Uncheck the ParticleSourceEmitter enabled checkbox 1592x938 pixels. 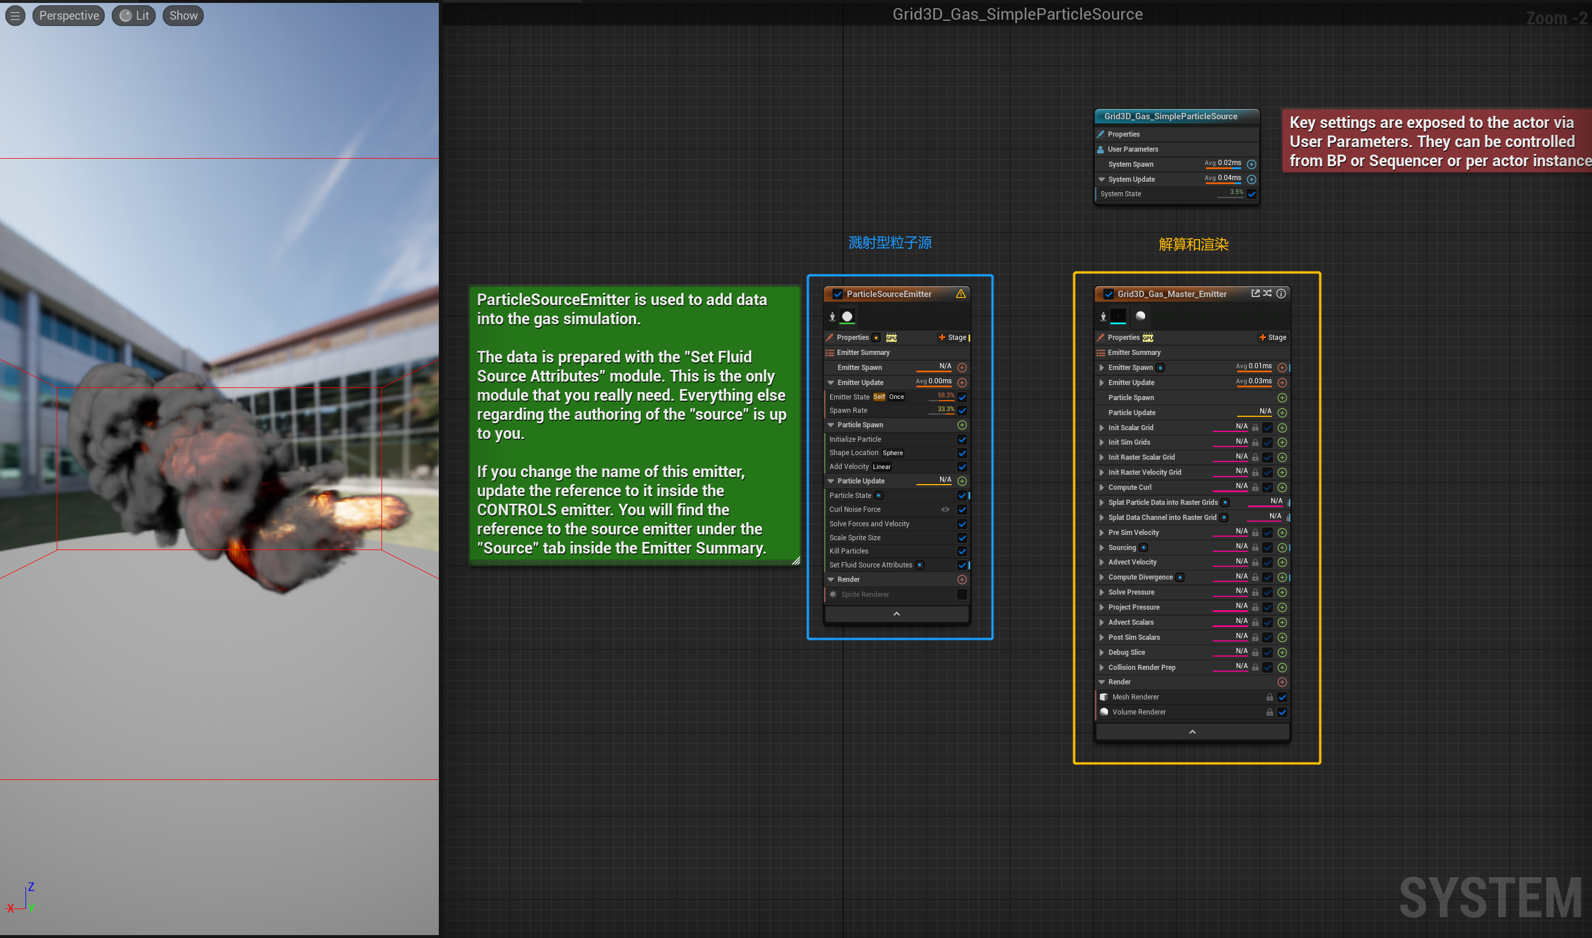point(838,294)
